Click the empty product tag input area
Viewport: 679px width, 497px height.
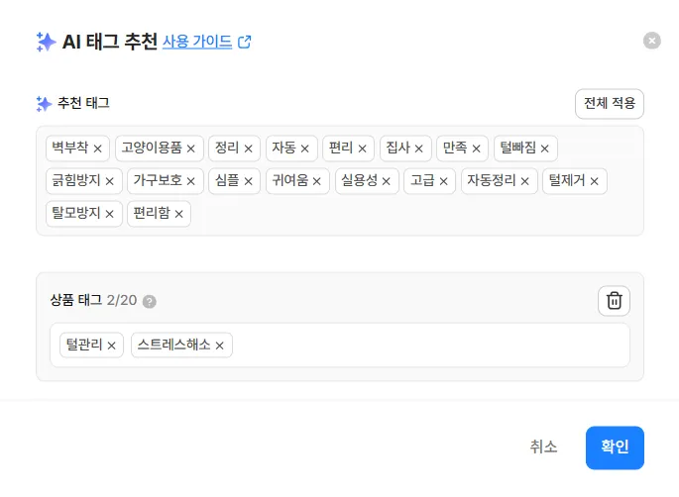(x=426, y=346)
